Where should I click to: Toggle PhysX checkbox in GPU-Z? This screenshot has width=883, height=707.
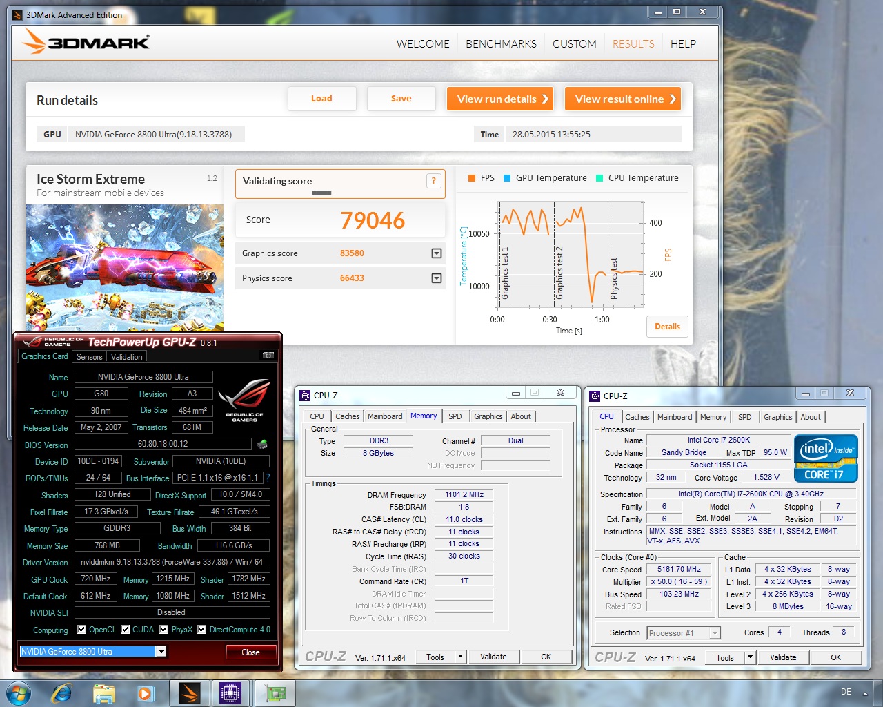tap(164, 630)
